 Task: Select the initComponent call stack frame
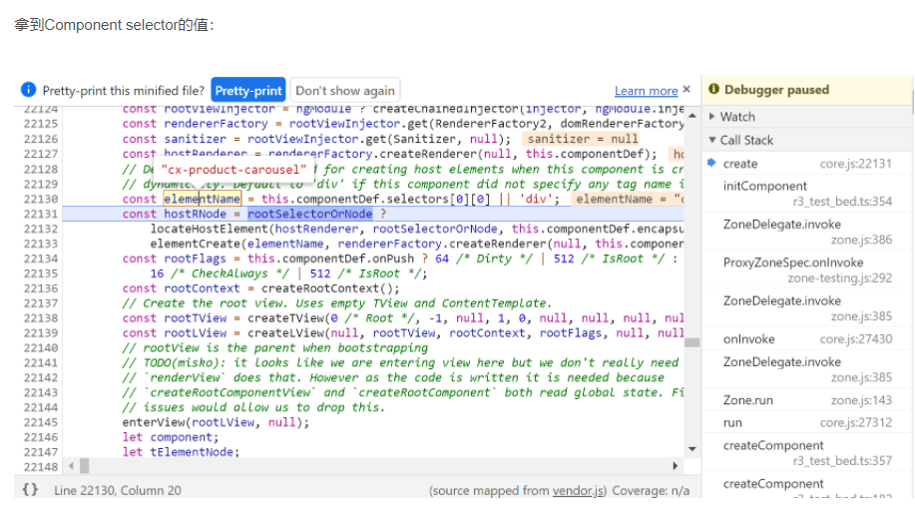[765, 186]
